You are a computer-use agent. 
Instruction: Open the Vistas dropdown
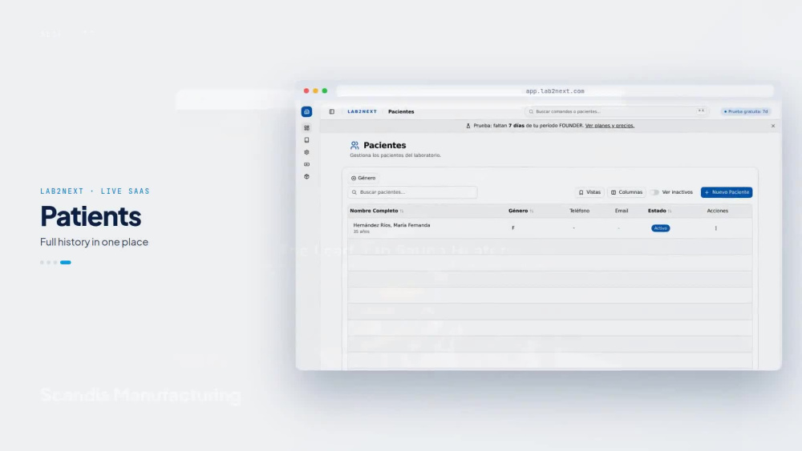coord(589,192)
